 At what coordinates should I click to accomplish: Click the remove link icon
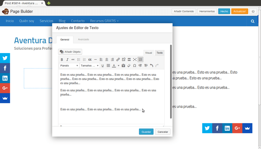coord(123,59)
